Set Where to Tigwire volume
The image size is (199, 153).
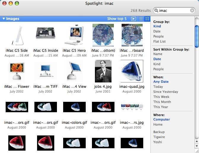159,137
